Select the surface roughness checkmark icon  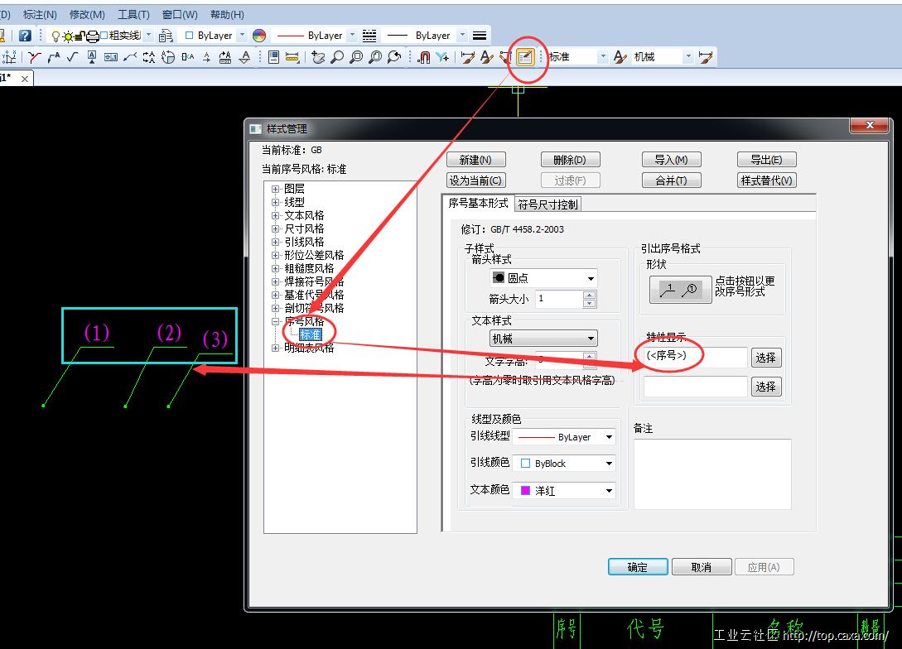point(73,57)
